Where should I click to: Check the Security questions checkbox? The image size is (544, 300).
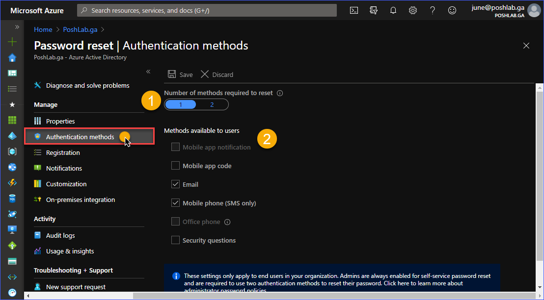point(176,240)
